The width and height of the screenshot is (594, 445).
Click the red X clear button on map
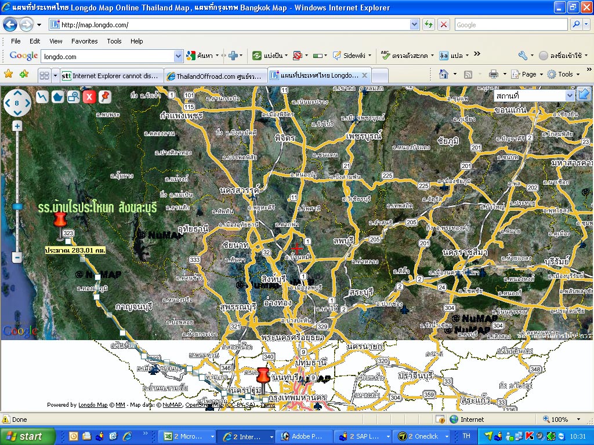89,97
